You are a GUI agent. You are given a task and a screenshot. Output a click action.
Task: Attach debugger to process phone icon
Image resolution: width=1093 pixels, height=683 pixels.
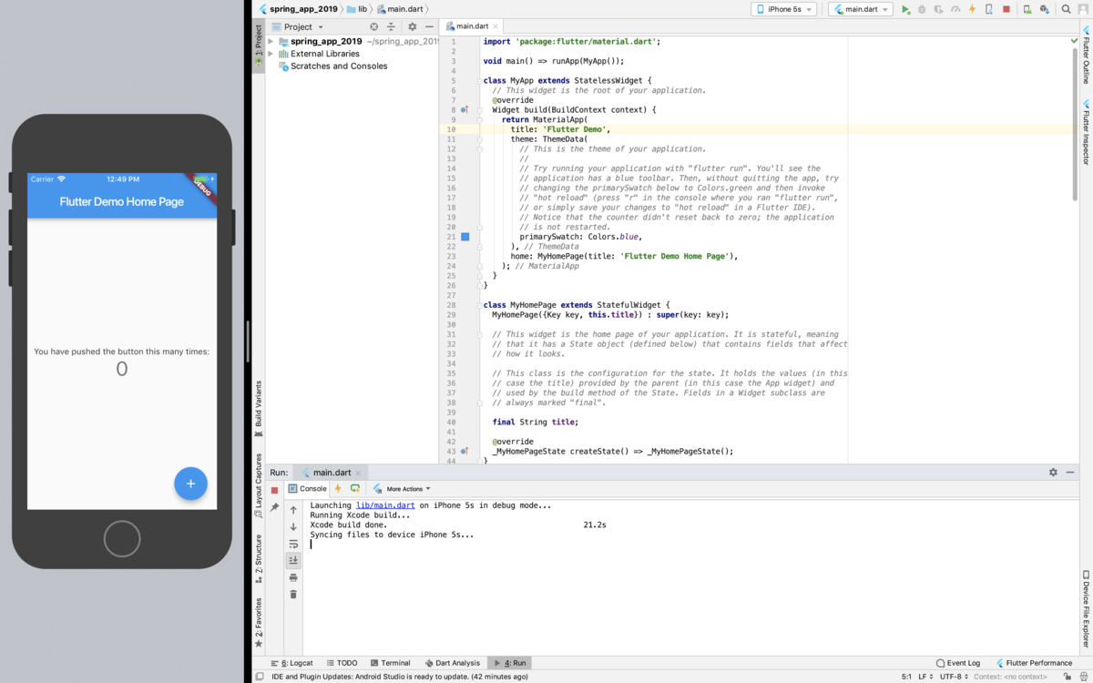coord(988,9)
